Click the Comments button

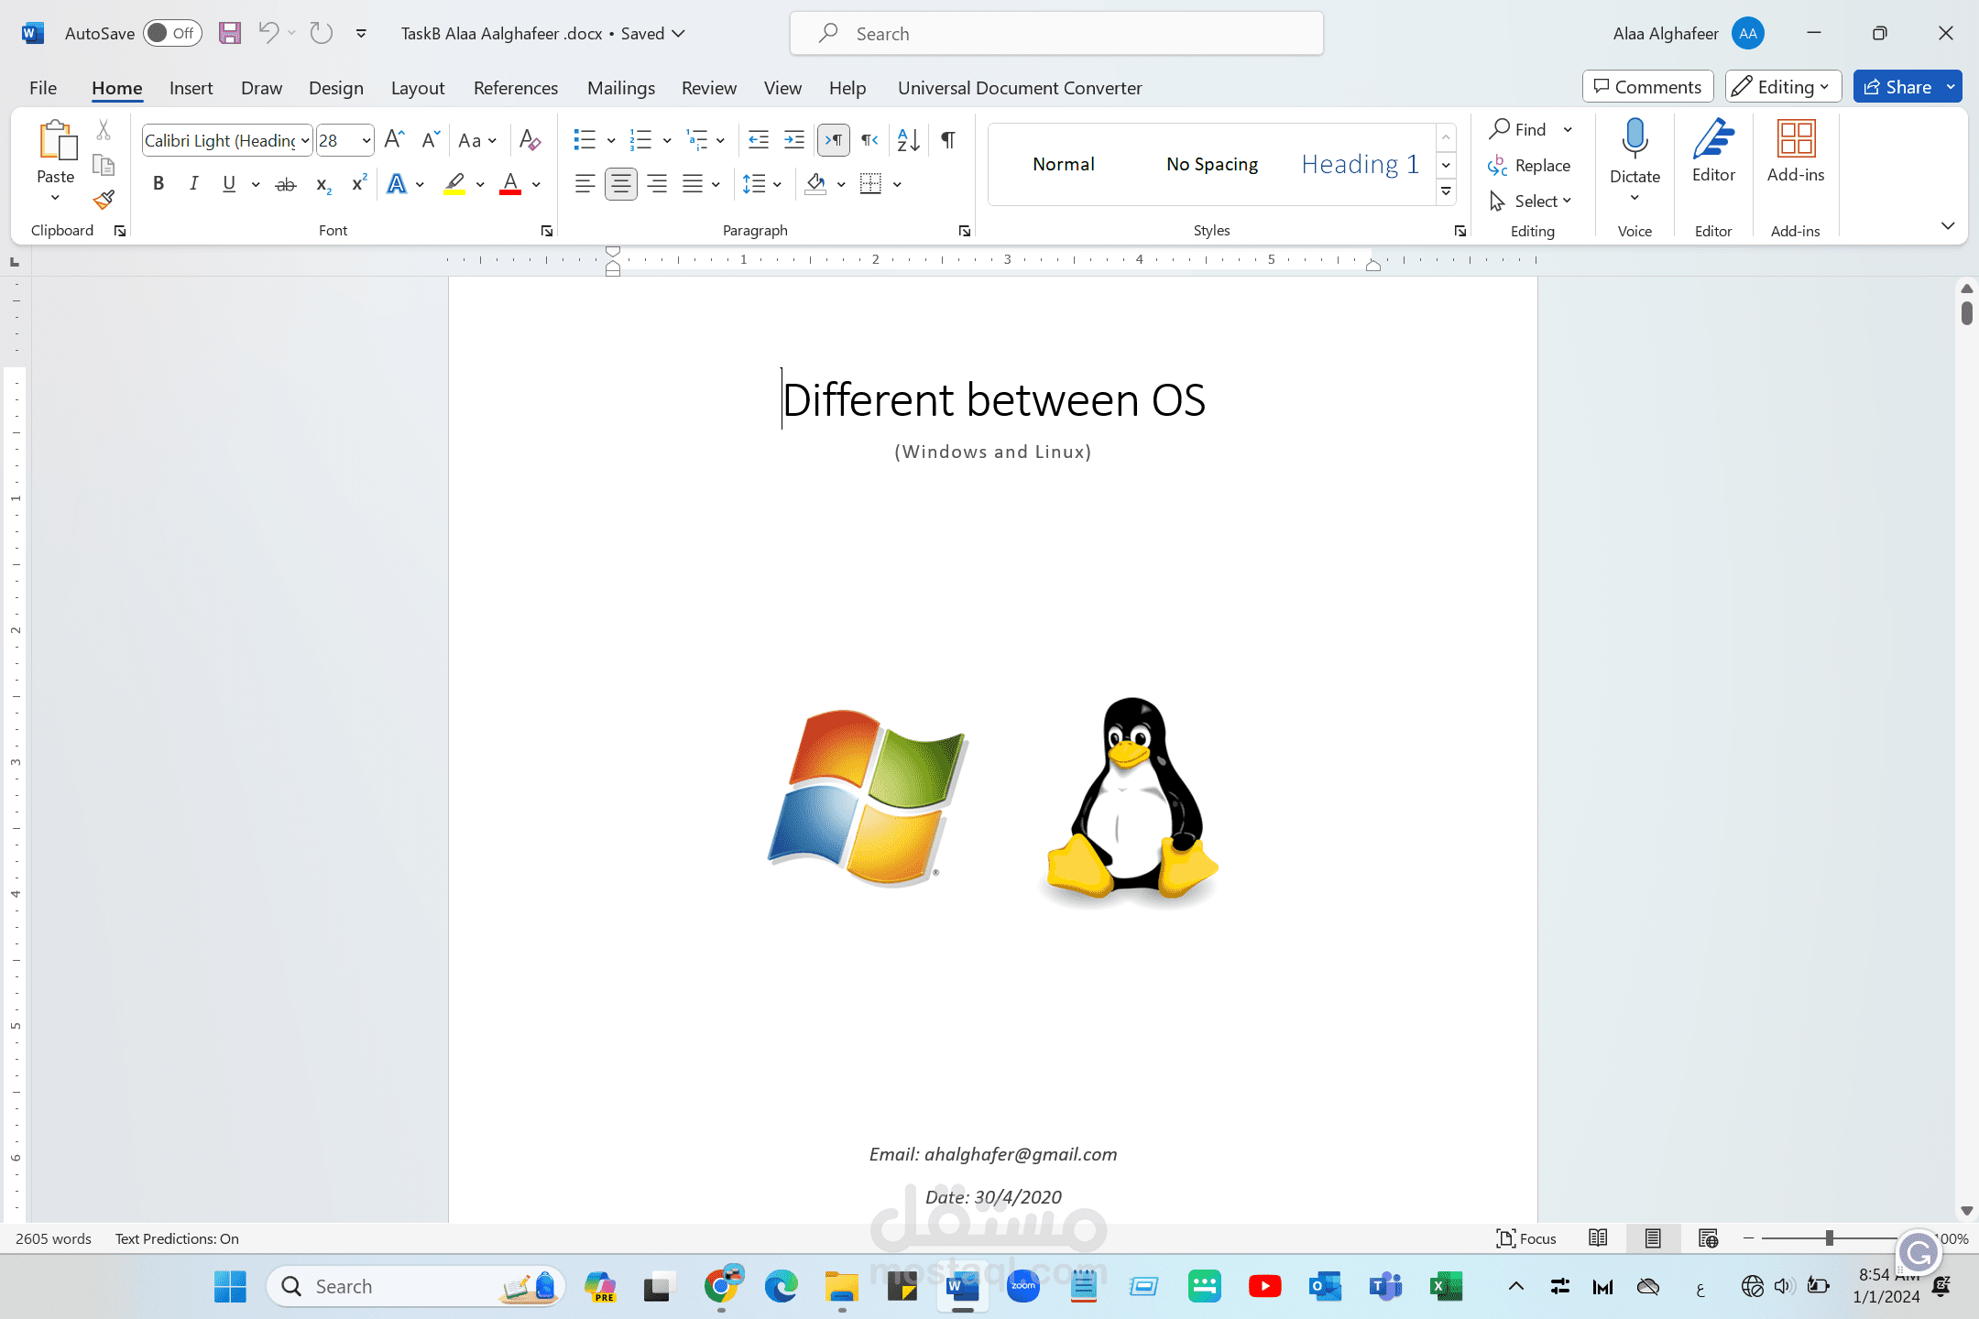pyautogui.click(x=1647, y=87)
